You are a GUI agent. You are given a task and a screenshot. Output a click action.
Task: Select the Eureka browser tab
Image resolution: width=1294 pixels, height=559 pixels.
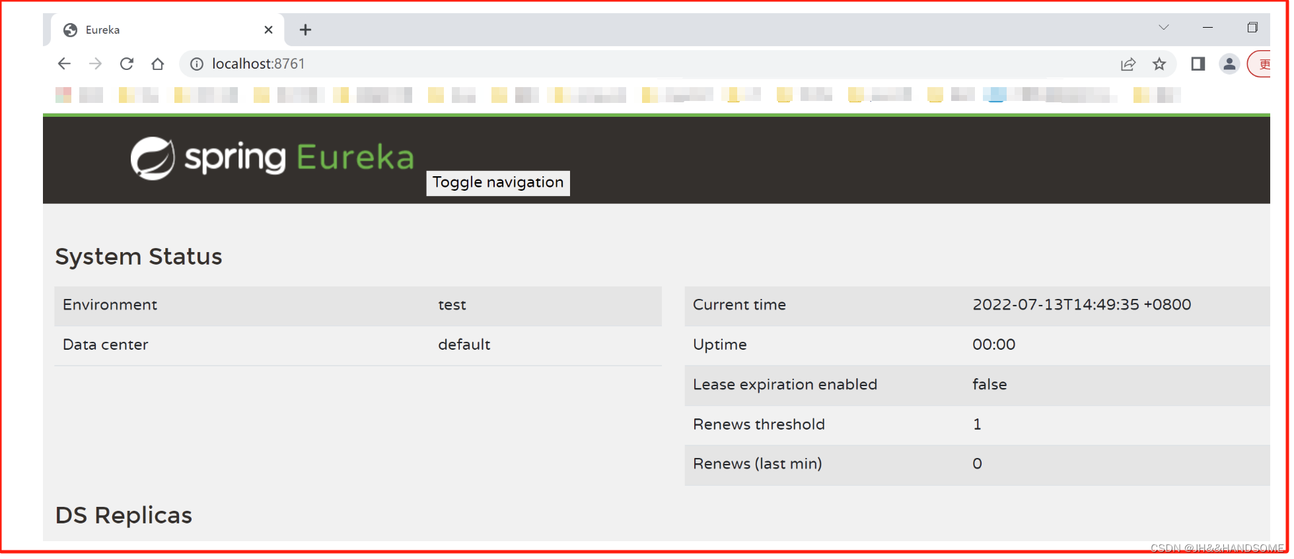tap(167, 30)
